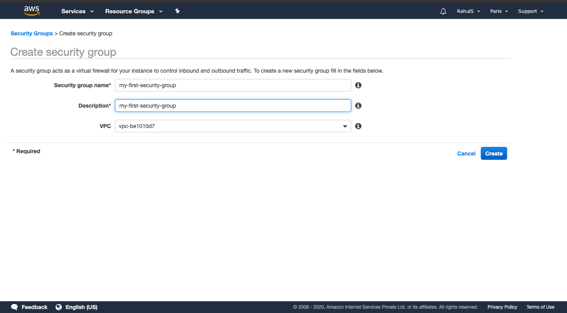
Task: Click the Create button
Action: [494, 153]
